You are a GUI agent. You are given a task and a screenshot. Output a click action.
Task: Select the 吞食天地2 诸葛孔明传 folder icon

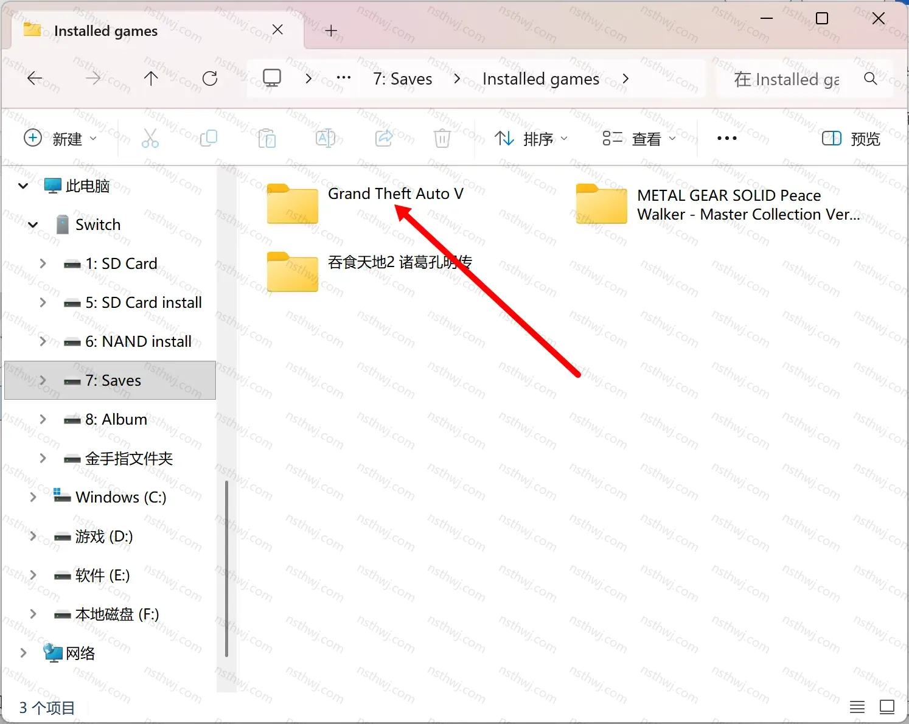click(293, 272)
